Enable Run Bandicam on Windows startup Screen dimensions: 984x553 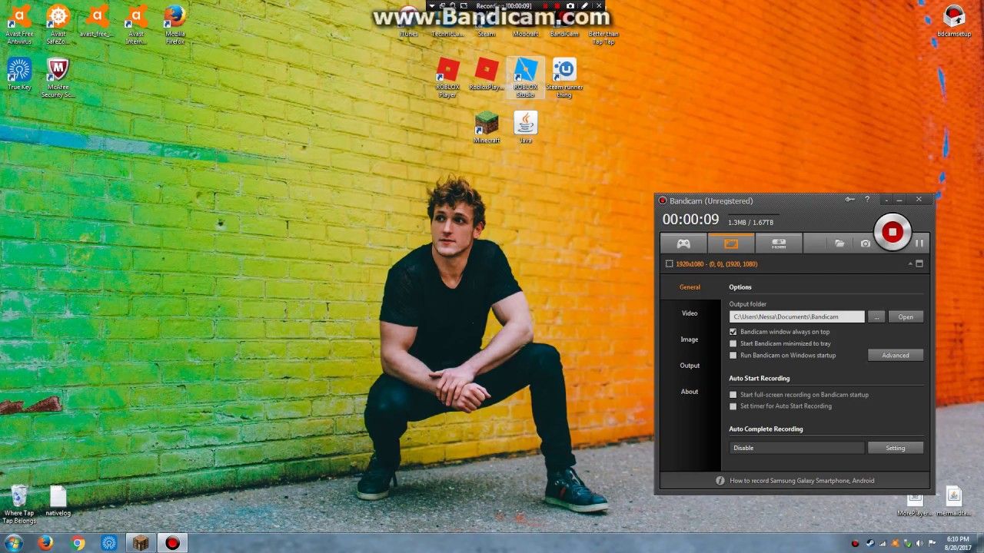point(733,355)
